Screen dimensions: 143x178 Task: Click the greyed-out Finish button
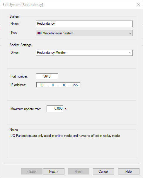point(79,172)
